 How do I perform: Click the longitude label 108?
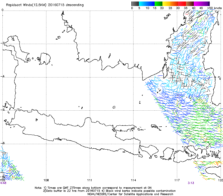(x=46, y=180)
